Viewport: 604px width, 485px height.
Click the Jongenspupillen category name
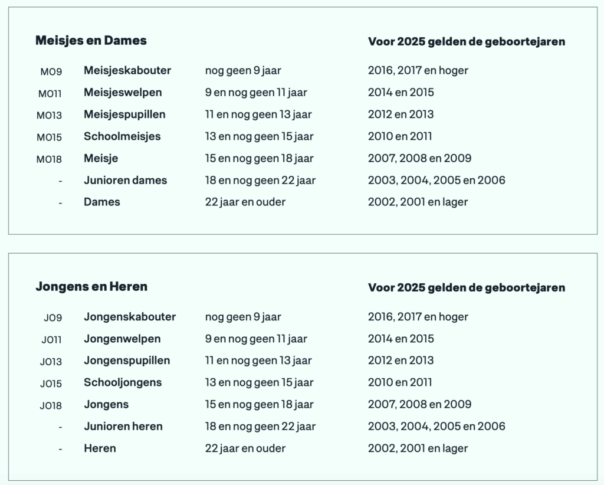click(x=127, y=361)
